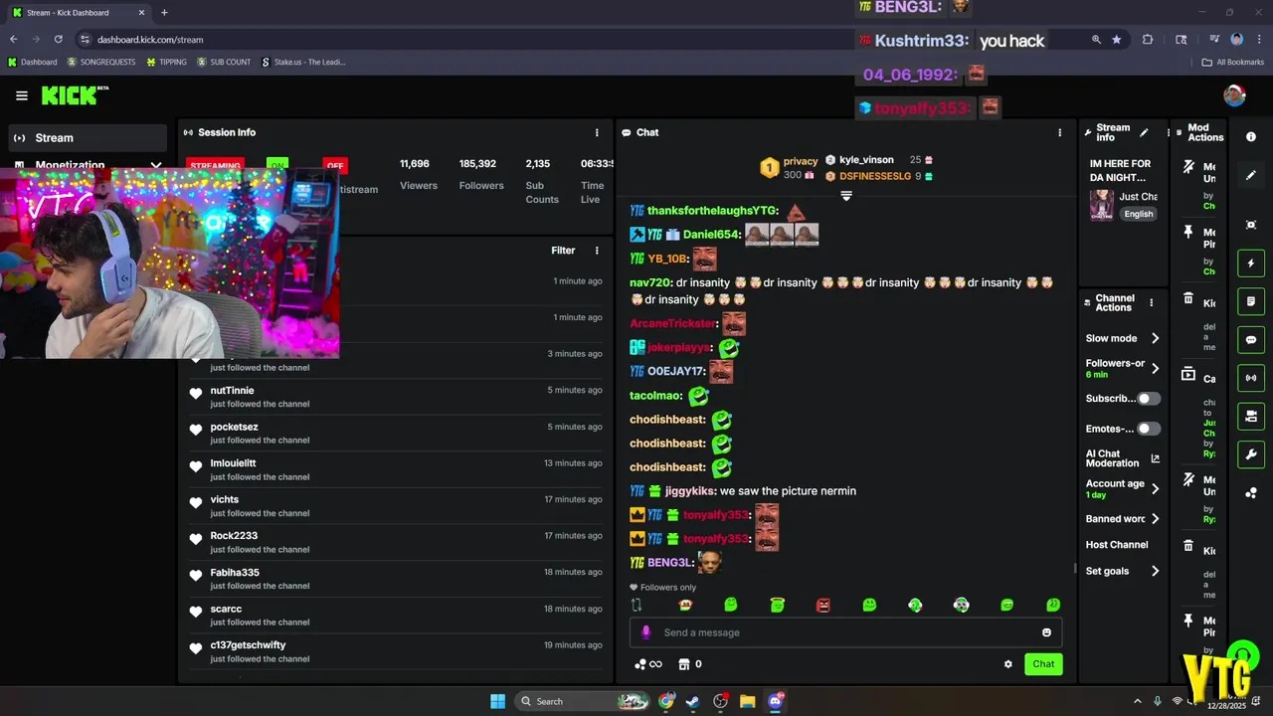Click the Filter button in activity feed
Screen dimensions: 1273x716
coord(563,251)
